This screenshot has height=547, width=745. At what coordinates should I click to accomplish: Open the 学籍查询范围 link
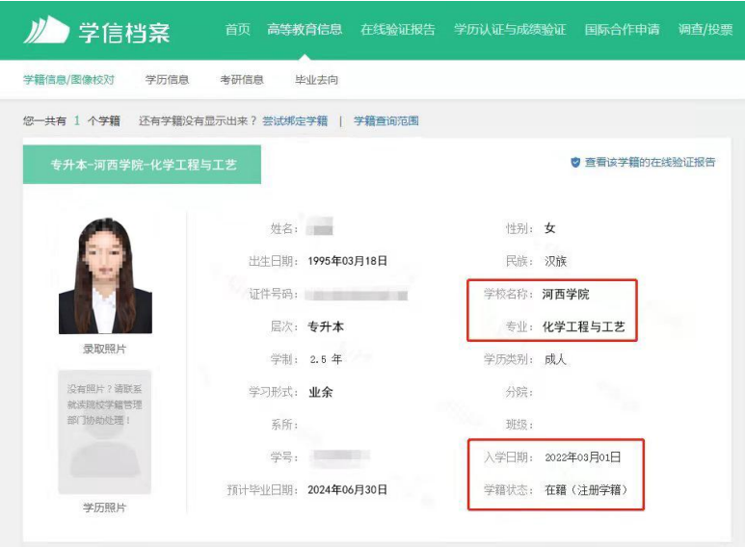point(386,121)
